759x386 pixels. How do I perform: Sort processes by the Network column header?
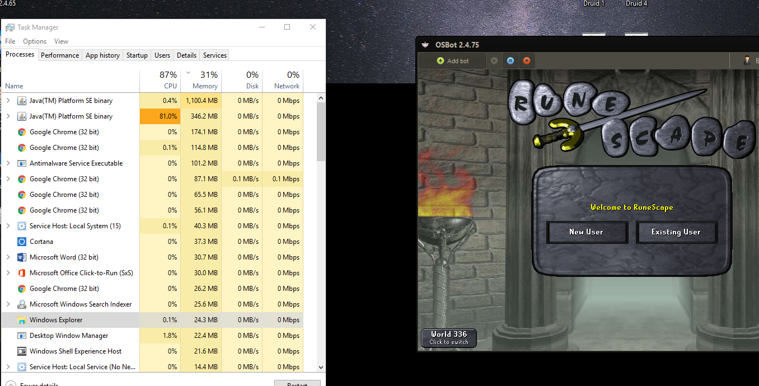(x=283, y=80)
